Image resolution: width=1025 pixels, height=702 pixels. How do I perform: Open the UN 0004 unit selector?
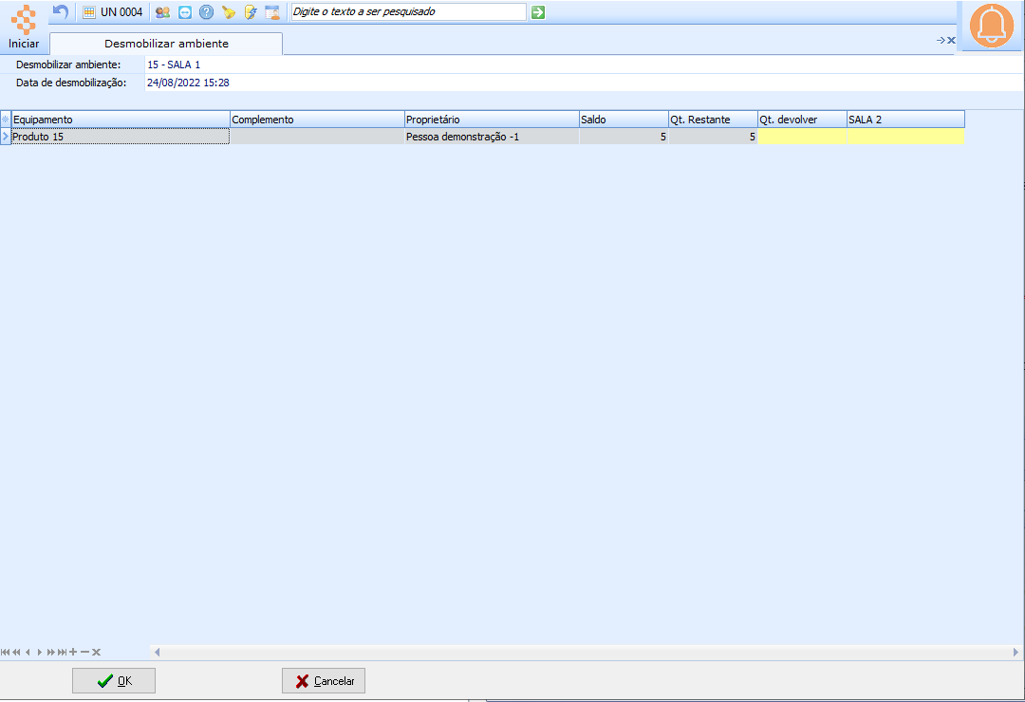tap(112, 11)
